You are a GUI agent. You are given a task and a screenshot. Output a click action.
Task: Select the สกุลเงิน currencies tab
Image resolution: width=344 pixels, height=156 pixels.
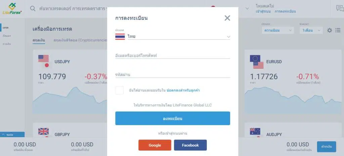[x=39, y=40]
